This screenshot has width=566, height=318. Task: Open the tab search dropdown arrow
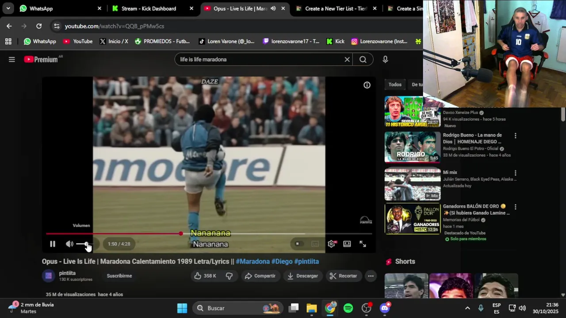coord(8,8)
